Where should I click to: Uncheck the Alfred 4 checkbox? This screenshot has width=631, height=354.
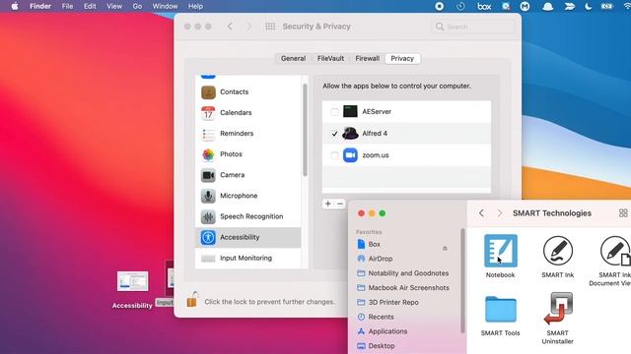[x=334, y=134]
